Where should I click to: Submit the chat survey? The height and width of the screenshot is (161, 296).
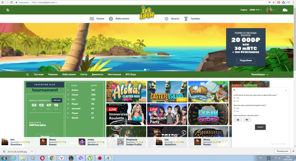coord(260,127)
